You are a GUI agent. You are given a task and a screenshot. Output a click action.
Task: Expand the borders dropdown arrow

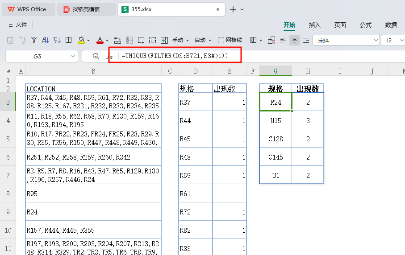click(x=261, y=41)
